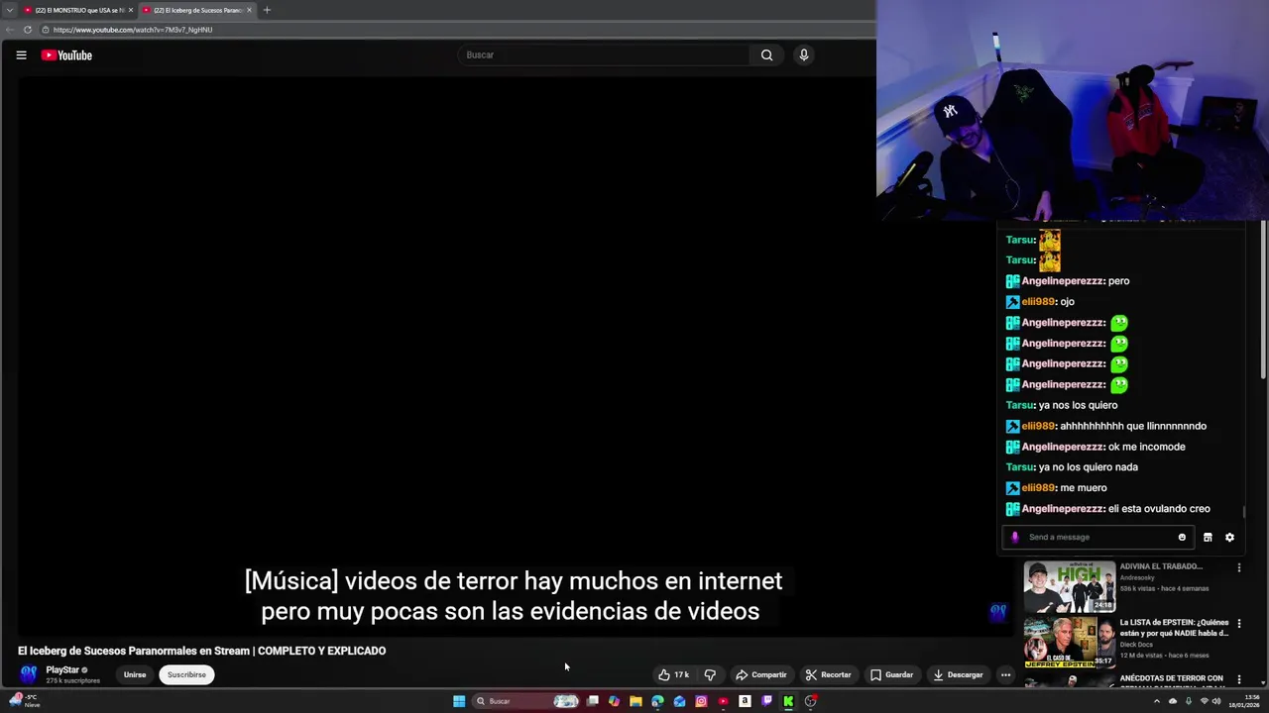Start voice search with microphone icon
Screen dimensions: 1269x713
[804, 55]
